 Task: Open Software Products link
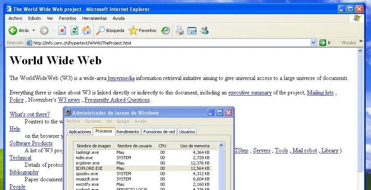pos(31,143)
